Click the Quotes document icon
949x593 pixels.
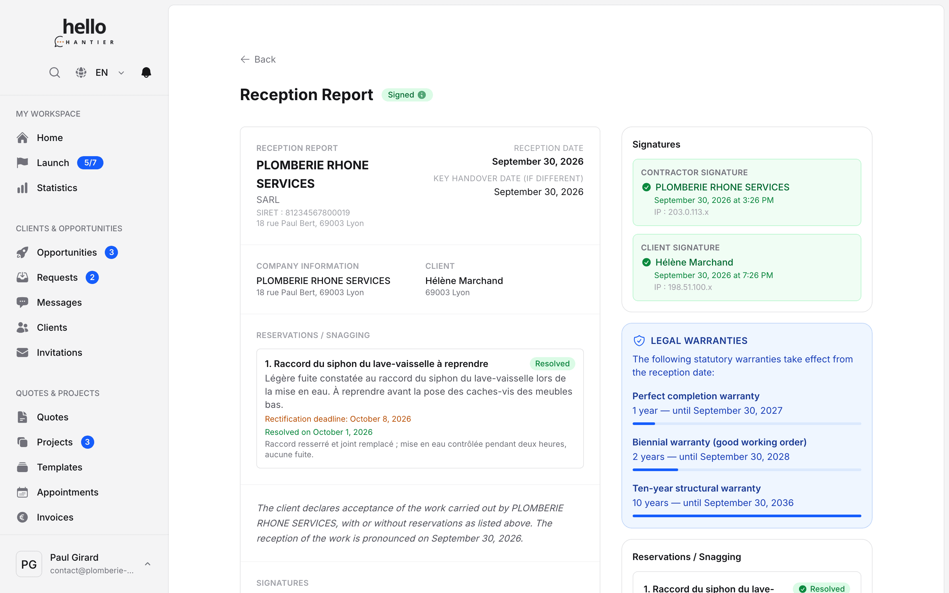tap(22, 417)
